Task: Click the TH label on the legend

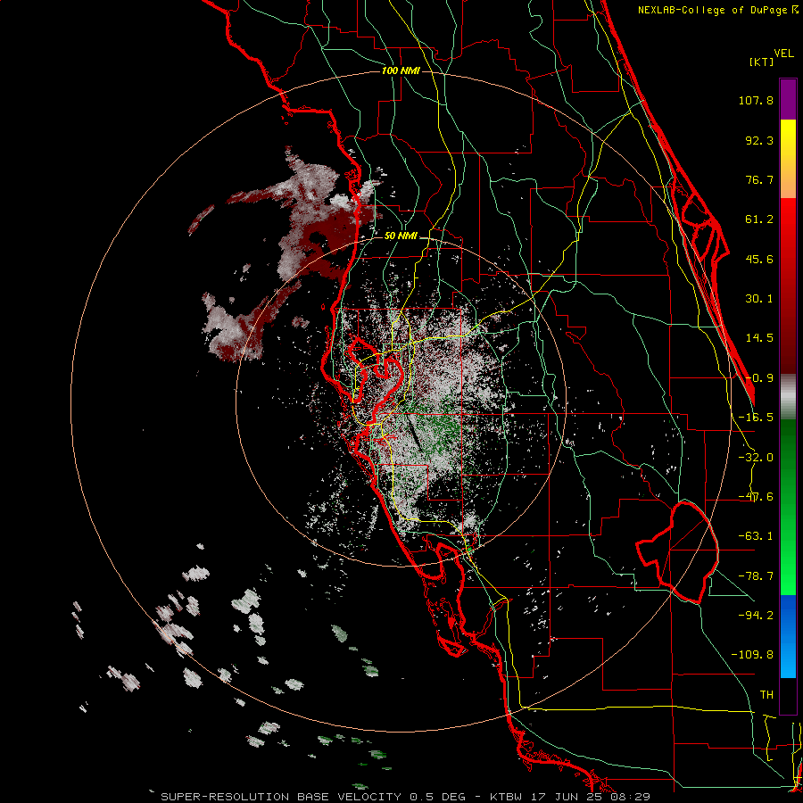Action: 766,695
